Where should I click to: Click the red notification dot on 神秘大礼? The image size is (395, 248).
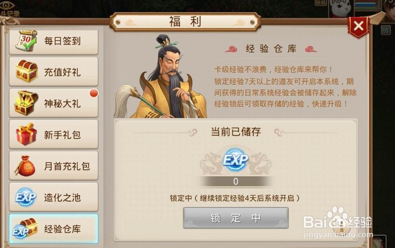coord(94,93)
